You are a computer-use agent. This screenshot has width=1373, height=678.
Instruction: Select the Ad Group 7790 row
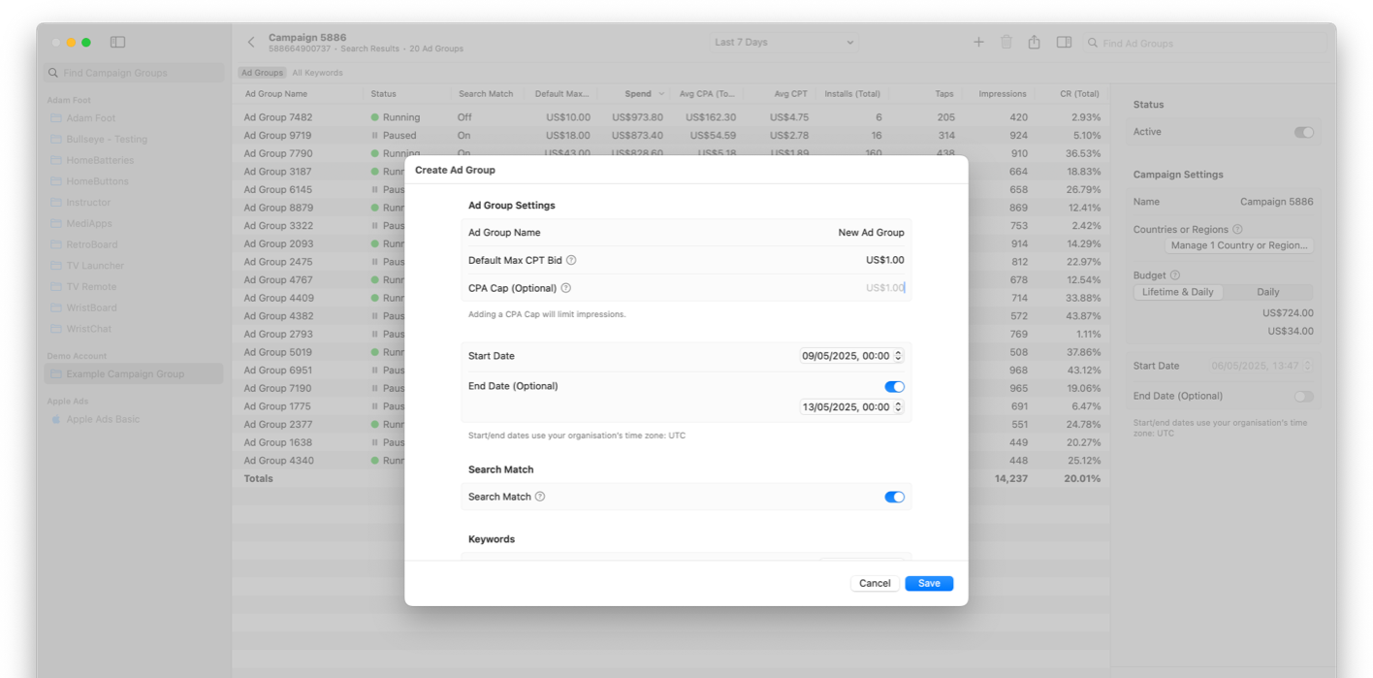pyautogui.click(x=671, y=153)
